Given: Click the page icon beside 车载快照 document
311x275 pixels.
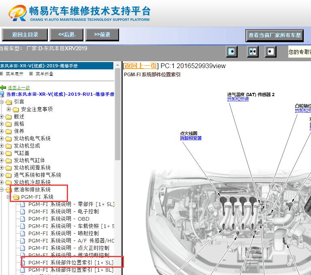Looking at the screenshot, I should tap(23, 226).
